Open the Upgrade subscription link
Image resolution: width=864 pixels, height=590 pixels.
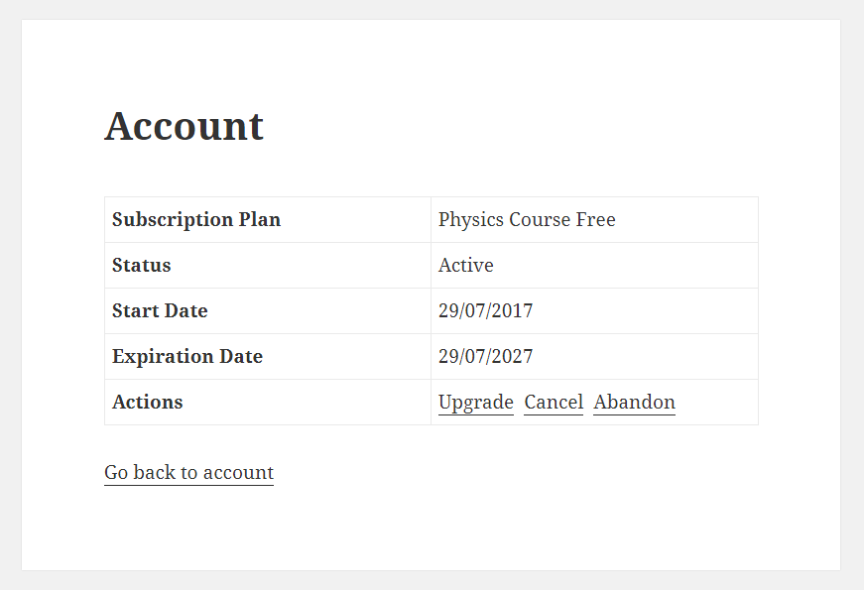tap(475, 403)
